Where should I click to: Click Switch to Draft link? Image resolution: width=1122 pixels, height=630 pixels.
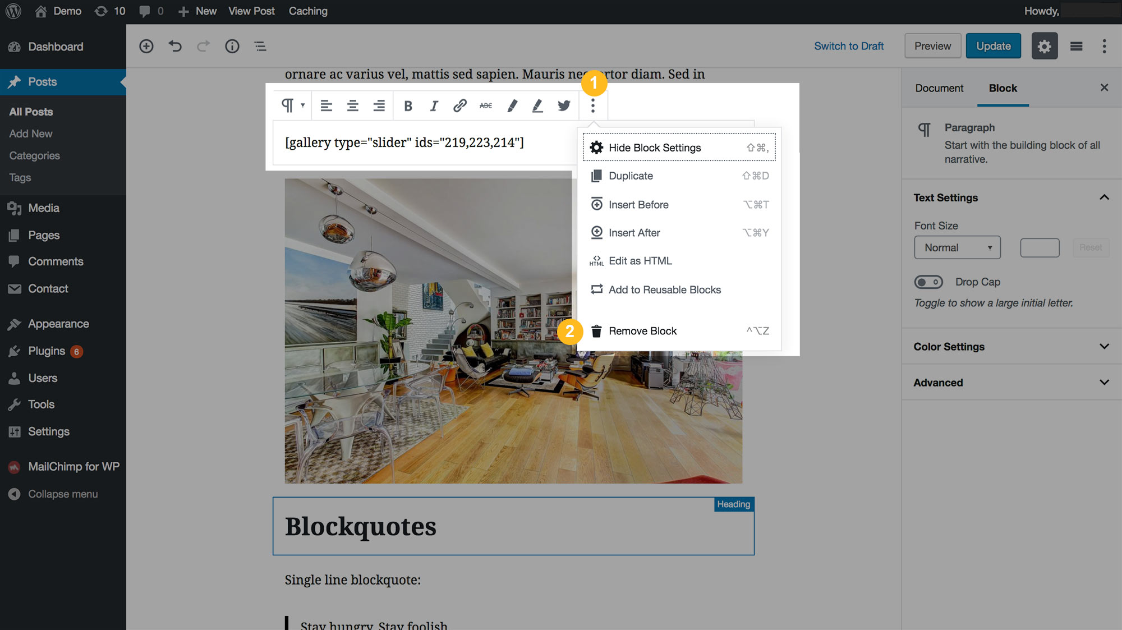(849, 46)
